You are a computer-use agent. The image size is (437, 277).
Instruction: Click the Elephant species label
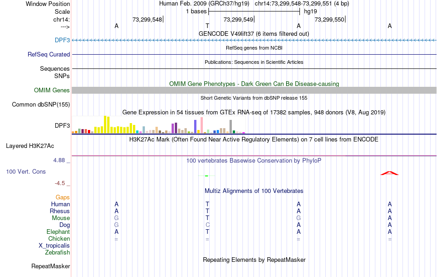[58, 232]
